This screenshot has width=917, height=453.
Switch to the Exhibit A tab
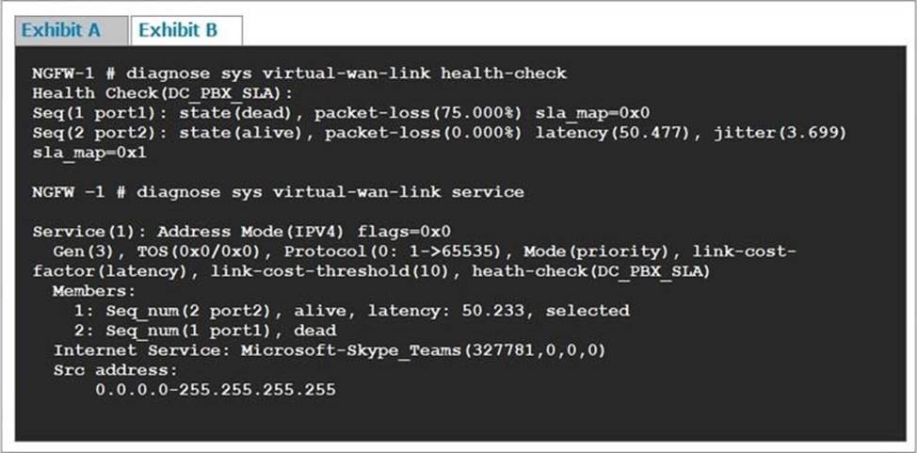coord(61,30)
